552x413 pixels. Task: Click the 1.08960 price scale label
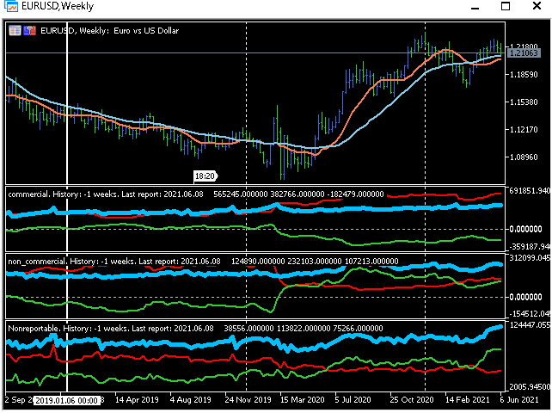pyautogui.click(x=524, y=157)
